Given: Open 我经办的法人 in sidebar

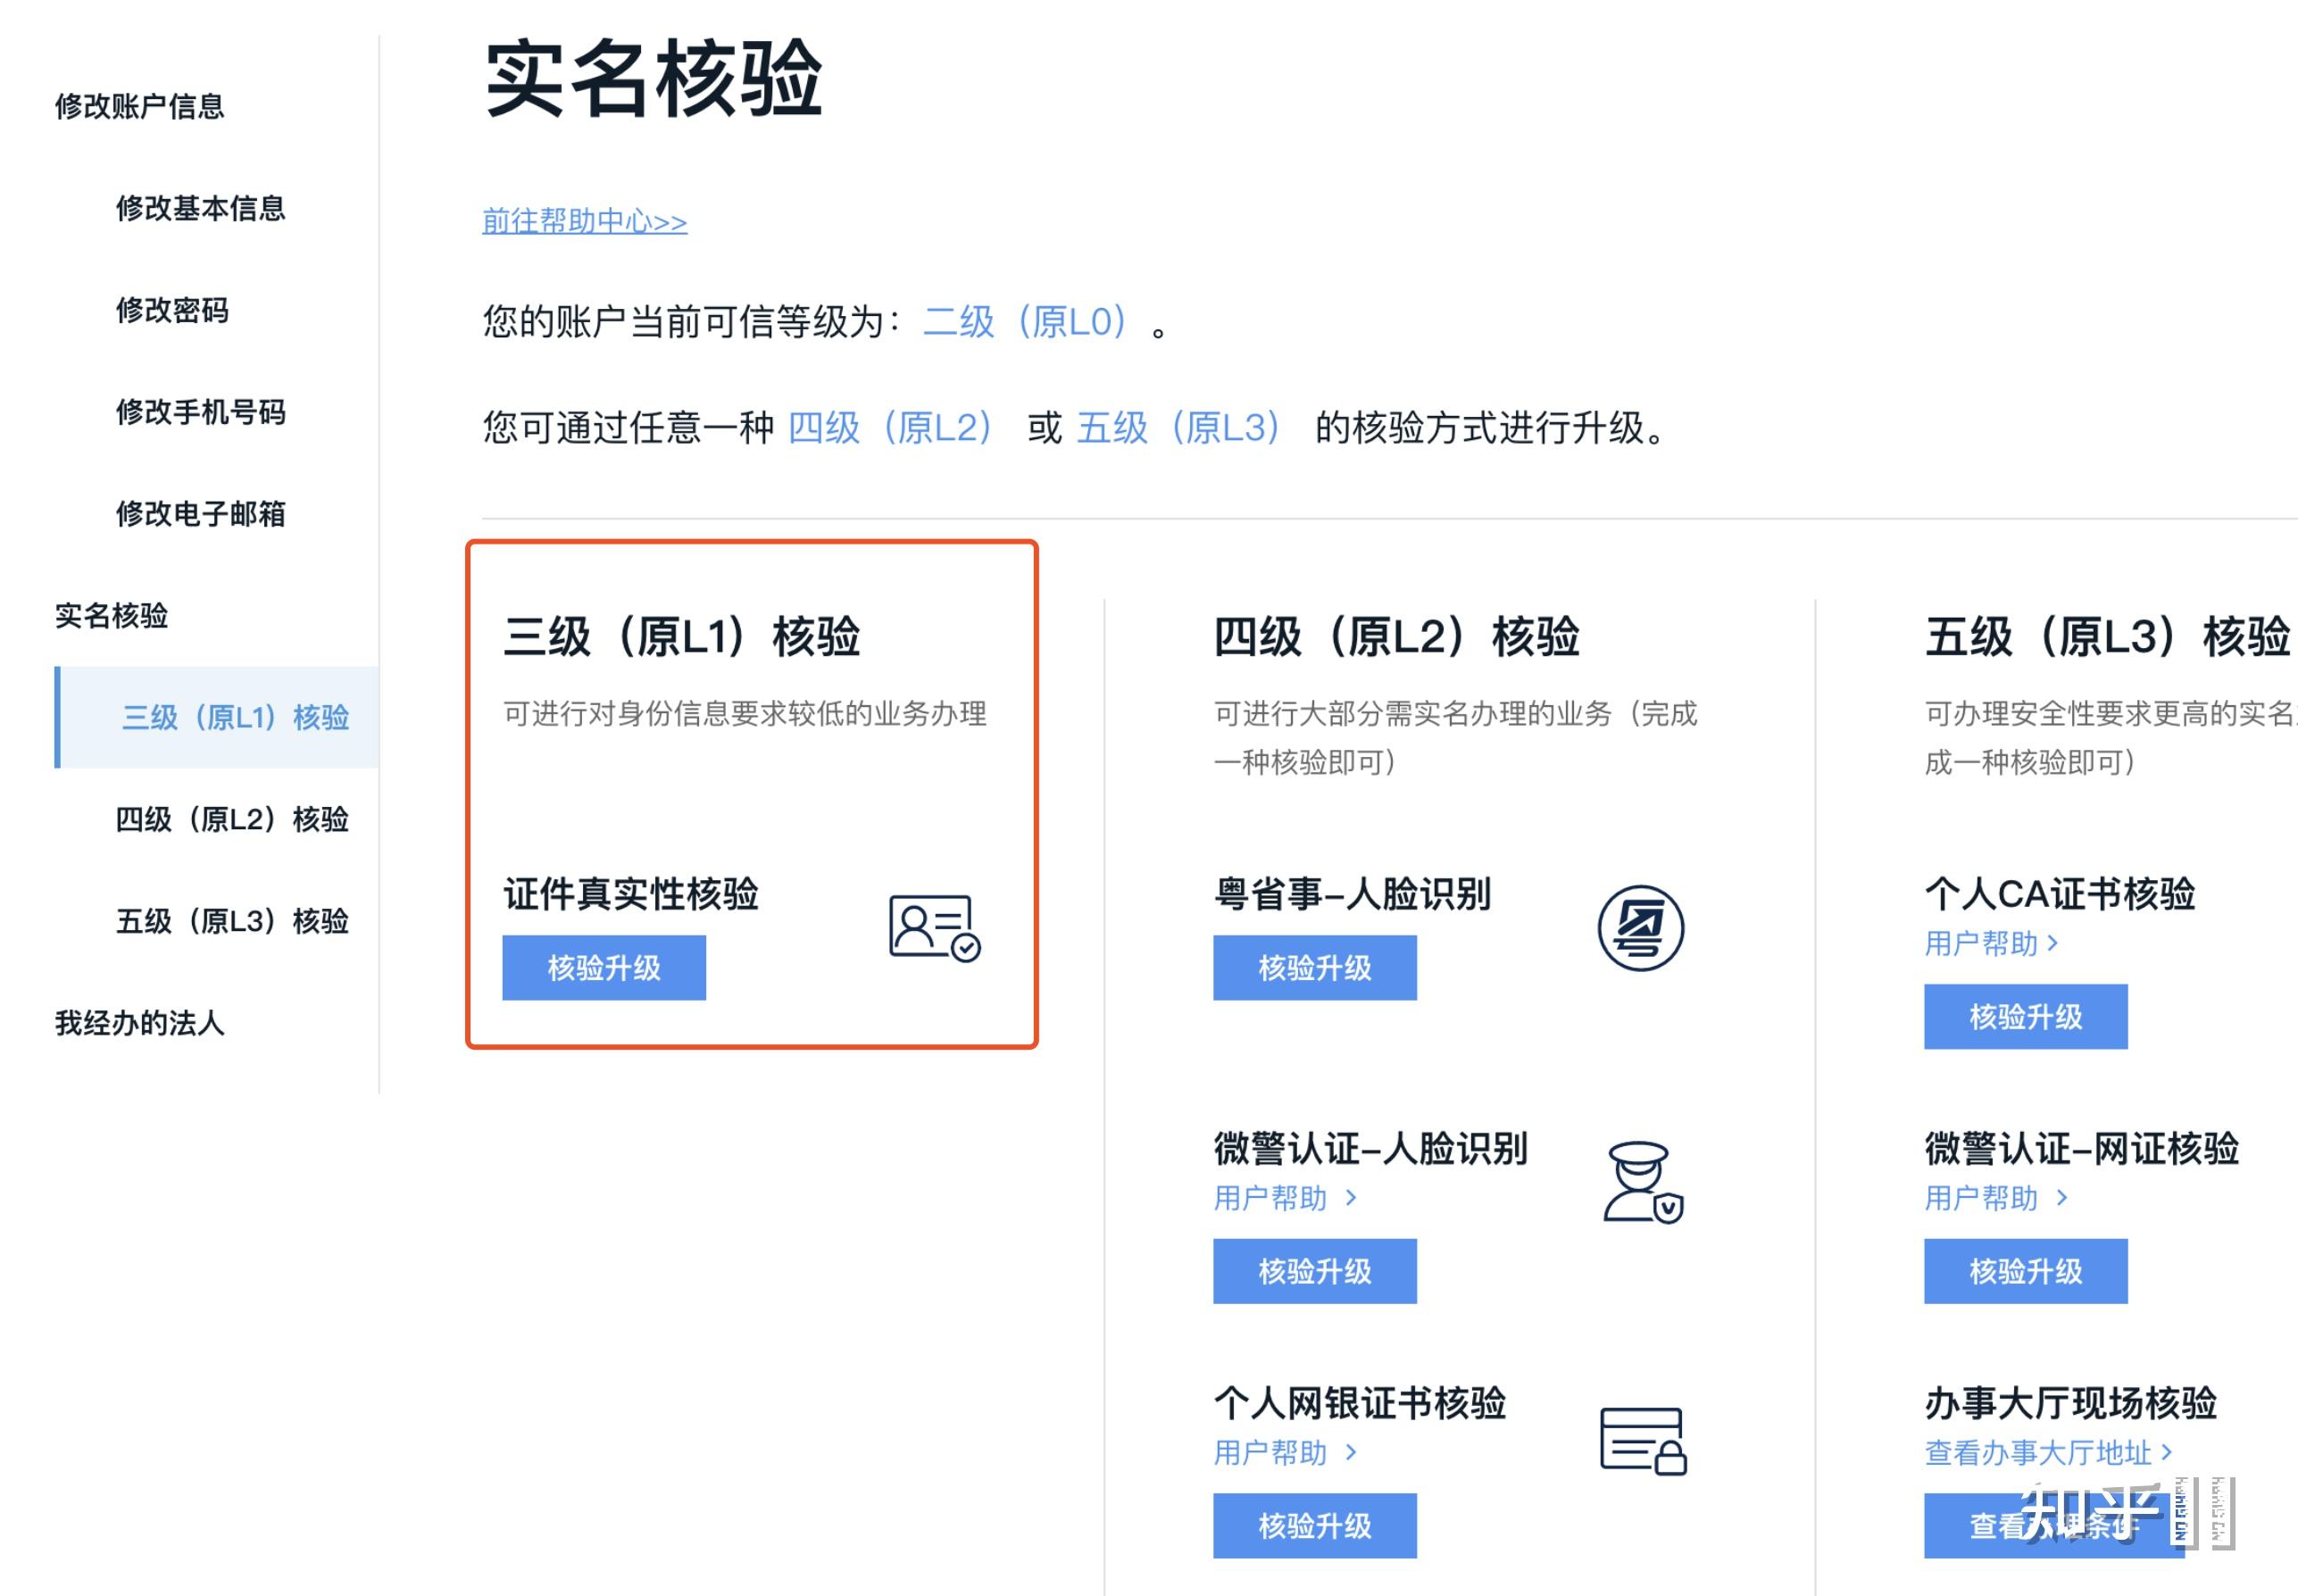Looking at the screenshot, I should [139, 1023].
